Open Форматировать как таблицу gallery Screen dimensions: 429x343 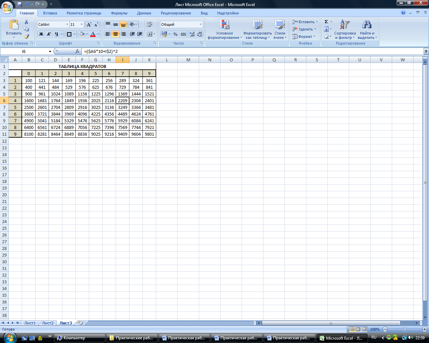click(257, 29)
